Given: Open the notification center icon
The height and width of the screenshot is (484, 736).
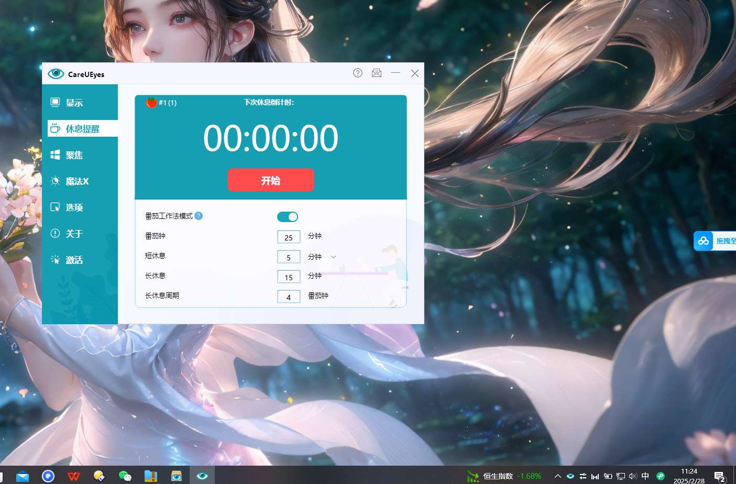Looking at the screenshot, I should [x=720, y=476].
